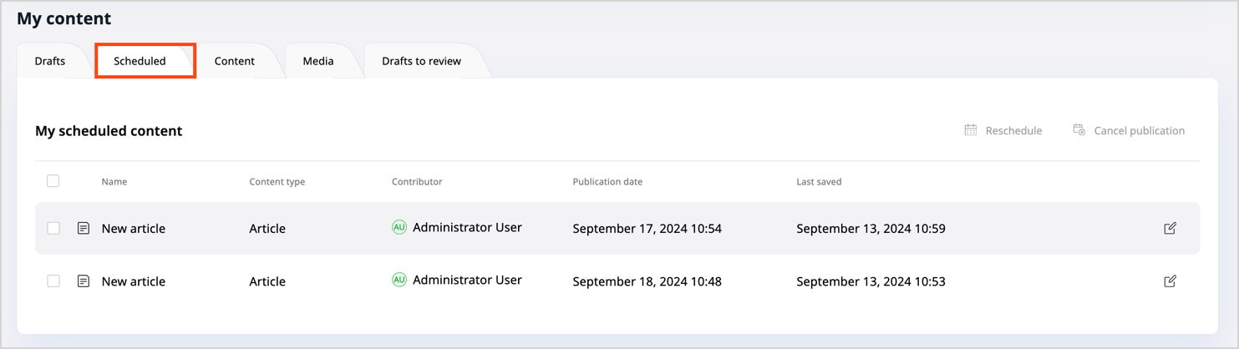The width and height of the screenshot is (1239, 349).
Task: Click the Publication date column header
Action: (x=607, y=181)
